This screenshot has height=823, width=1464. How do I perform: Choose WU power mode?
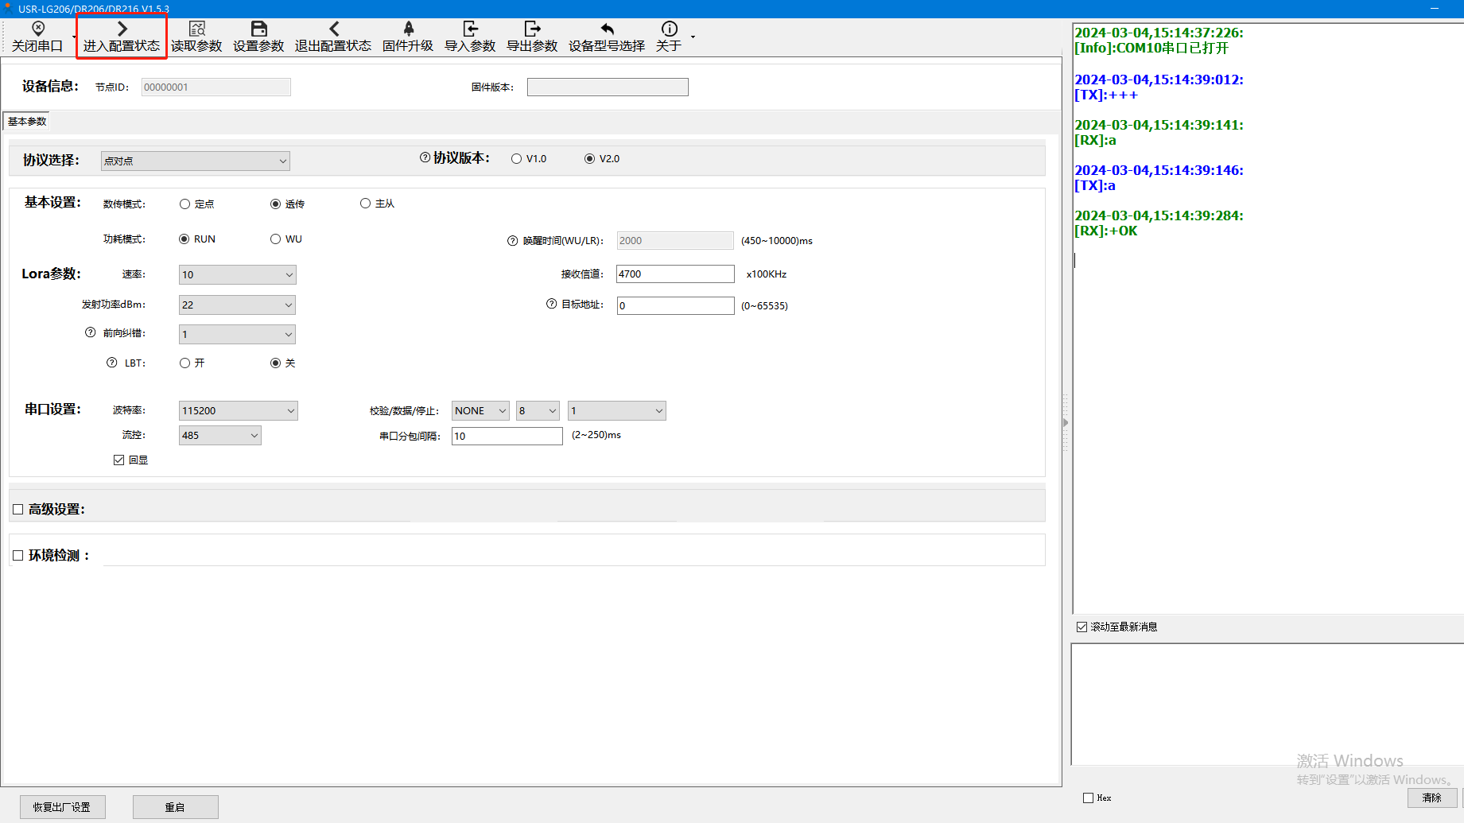tap(276, 239)
